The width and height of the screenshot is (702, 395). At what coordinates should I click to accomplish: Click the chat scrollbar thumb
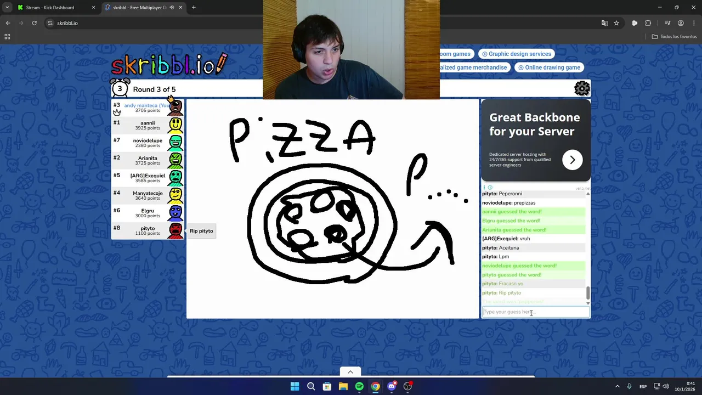point(588,292)
